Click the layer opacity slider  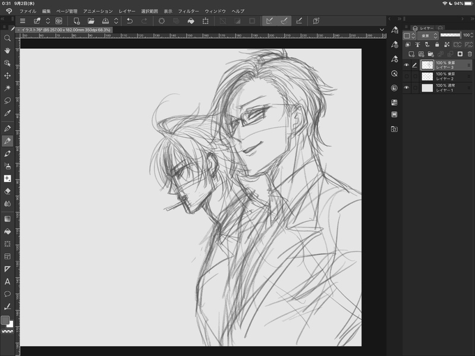(x=451, y=36)
